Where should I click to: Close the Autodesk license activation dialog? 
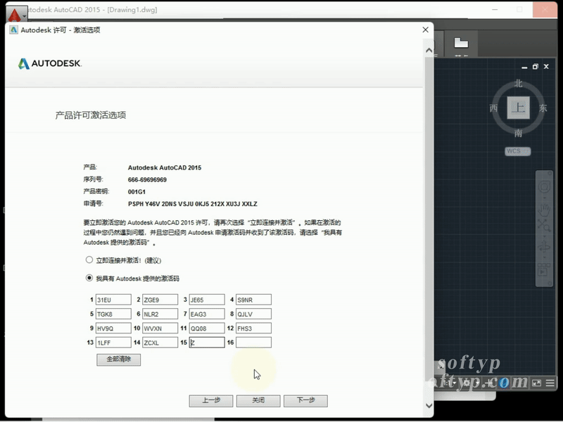click(426, 30)
